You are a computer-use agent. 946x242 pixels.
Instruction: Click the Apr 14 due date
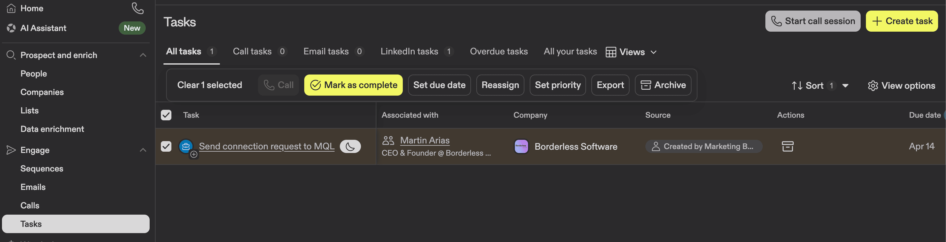(921, 146)
